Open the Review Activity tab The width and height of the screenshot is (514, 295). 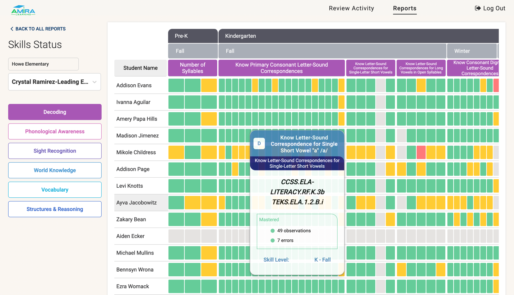click(x=351, y=8)
